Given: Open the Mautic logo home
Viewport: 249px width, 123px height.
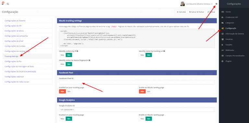Looking at the screenshot, I should (3, 4).
